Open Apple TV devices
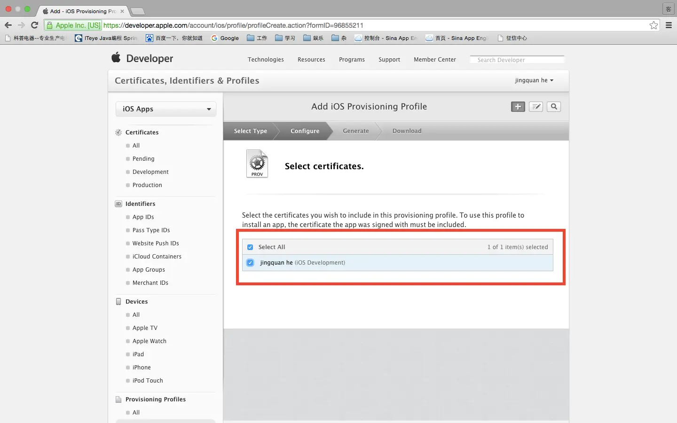This screenshot has width=677, height=423. [x=145, y=328]
